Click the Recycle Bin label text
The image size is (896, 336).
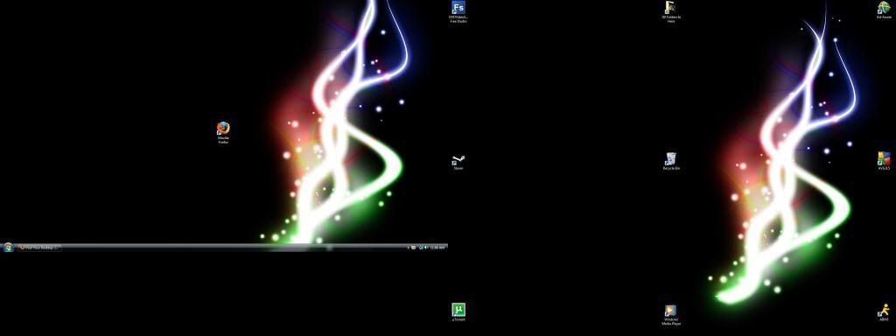pos(671,169)
